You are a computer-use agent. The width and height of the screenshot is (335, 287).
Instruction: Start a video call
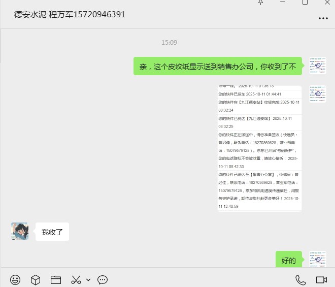(321, 279)
